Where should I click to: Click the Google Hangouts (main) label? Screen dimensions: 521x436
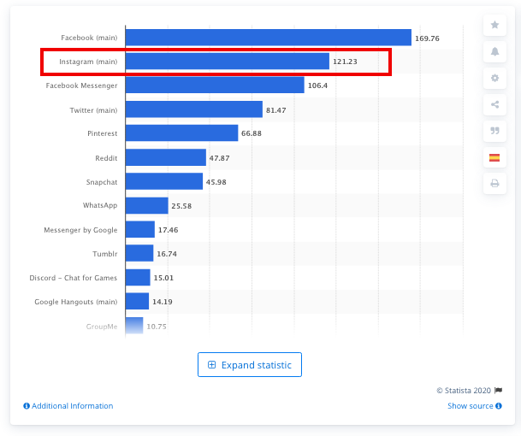pyautogui.click(x=76, y=302)
